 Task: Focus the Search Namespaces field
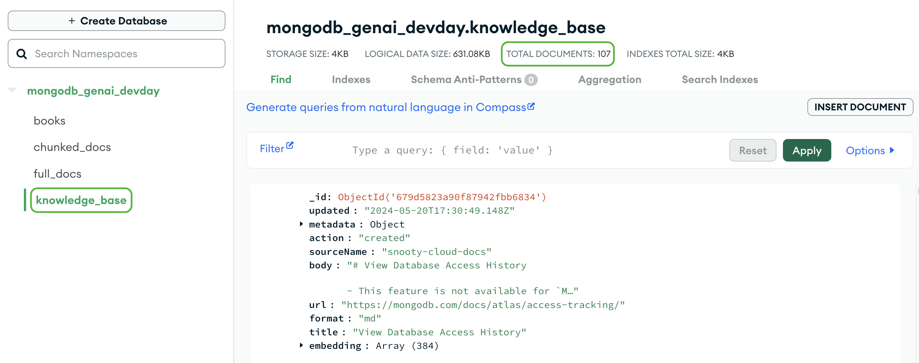116,54
